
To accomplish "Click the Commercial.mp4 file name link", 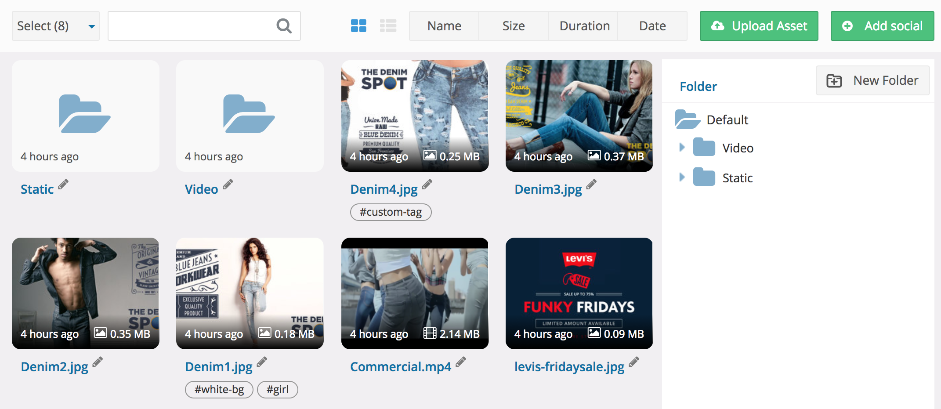I will click(401, 367).
